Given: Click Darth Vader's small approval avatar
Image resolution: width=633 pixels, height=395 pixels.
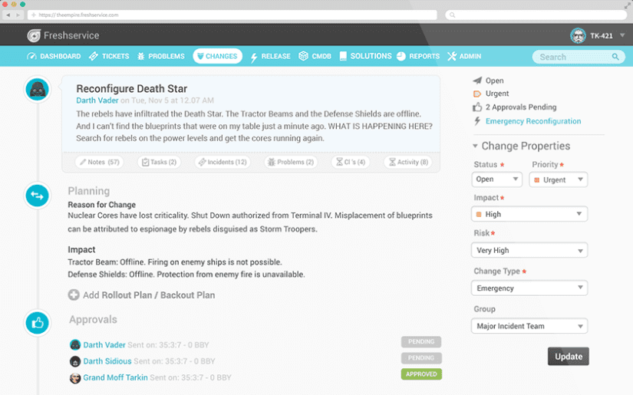Looking at the screenshot, I should (x=75, y=345).
